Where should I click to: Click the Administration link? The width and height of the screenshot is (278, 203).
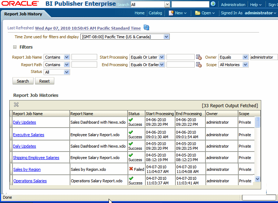233,5
